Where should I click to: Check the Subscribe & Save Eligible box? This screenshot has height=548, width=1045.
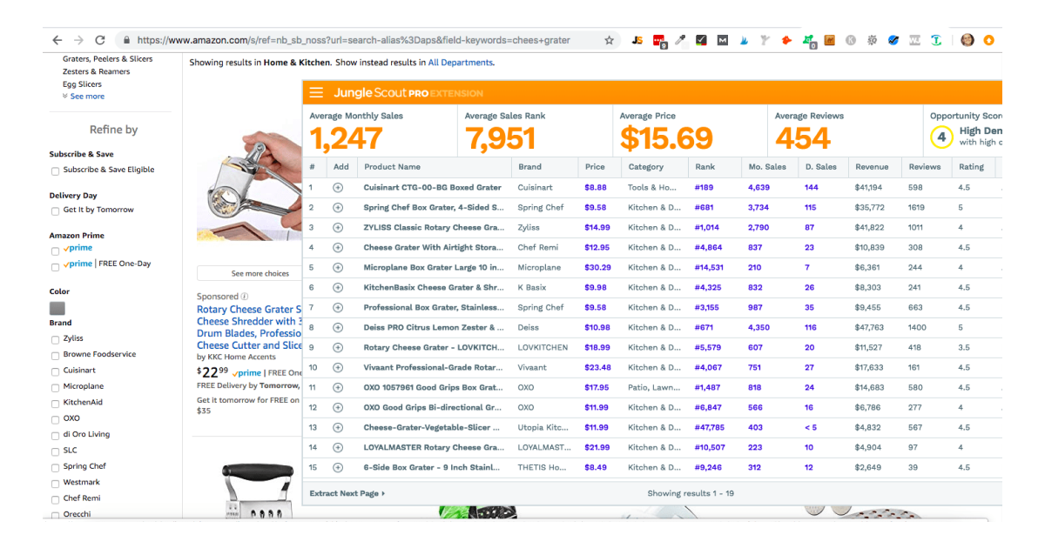[x=56, y=171]
